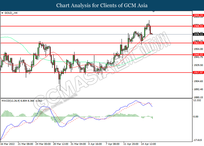Select the 1945.03 red price label
The width and height of the screenshot is (204, 146).
click(x=198, y=55)
